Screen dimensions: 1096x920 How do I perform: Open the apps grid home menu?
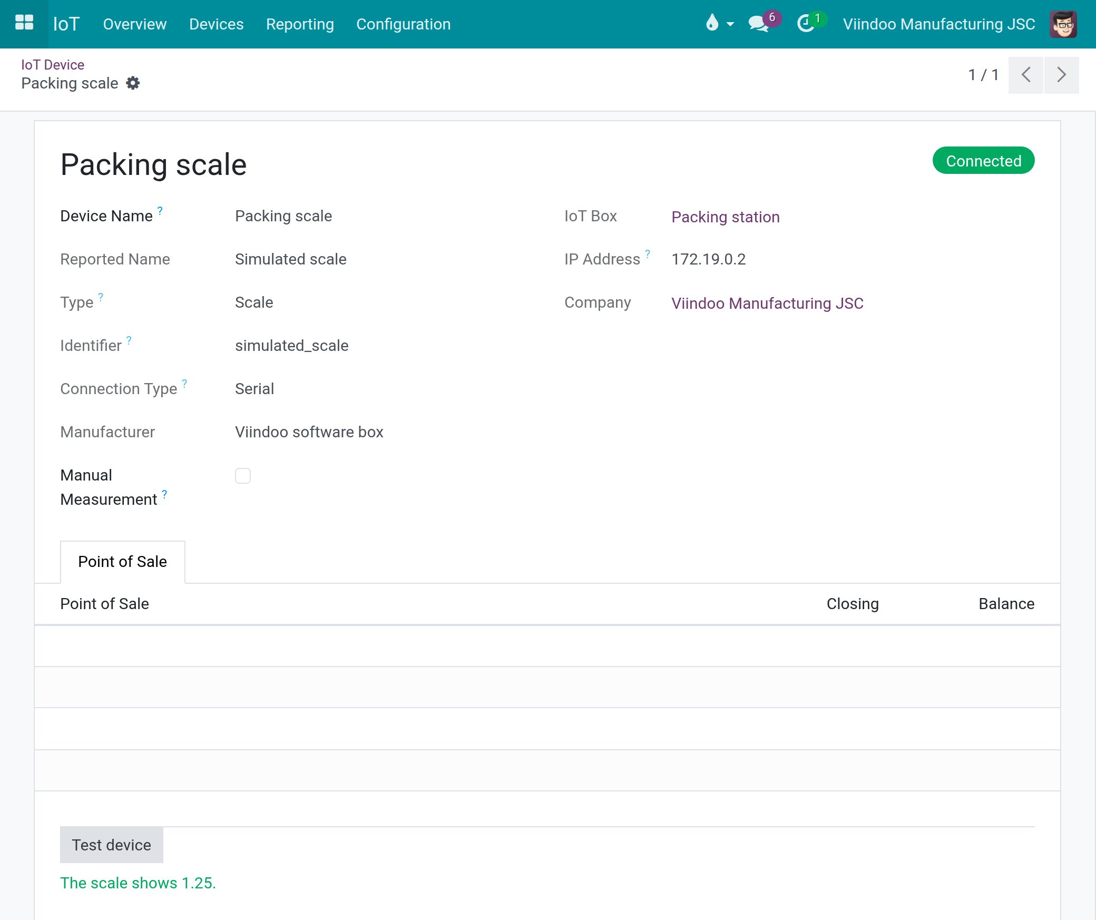pyautogui.click(x=24, y=24)
